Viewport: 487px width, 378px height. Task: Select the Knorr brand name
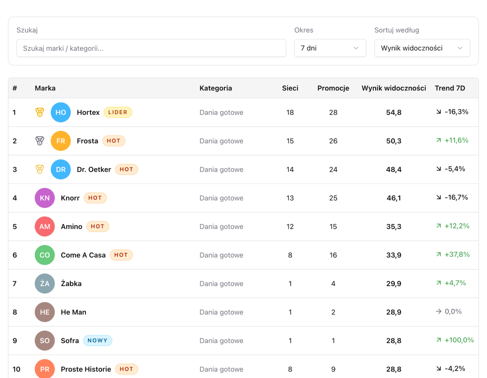(70, 198)
